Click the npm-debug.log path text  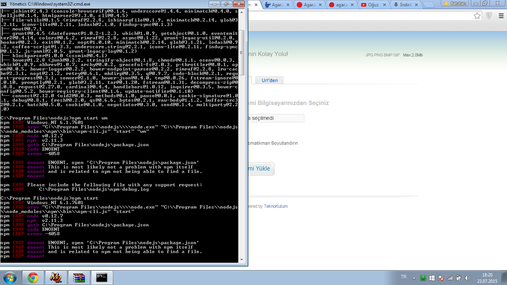point(94,189)
